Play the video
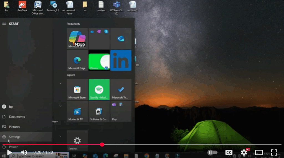This screenshot has width=284, height=158. [9, 152]
